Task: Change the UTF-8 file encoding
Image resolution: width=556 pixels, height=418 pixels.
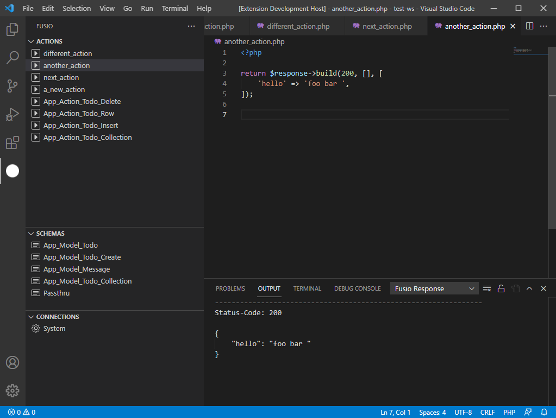Action: (463, 413)
